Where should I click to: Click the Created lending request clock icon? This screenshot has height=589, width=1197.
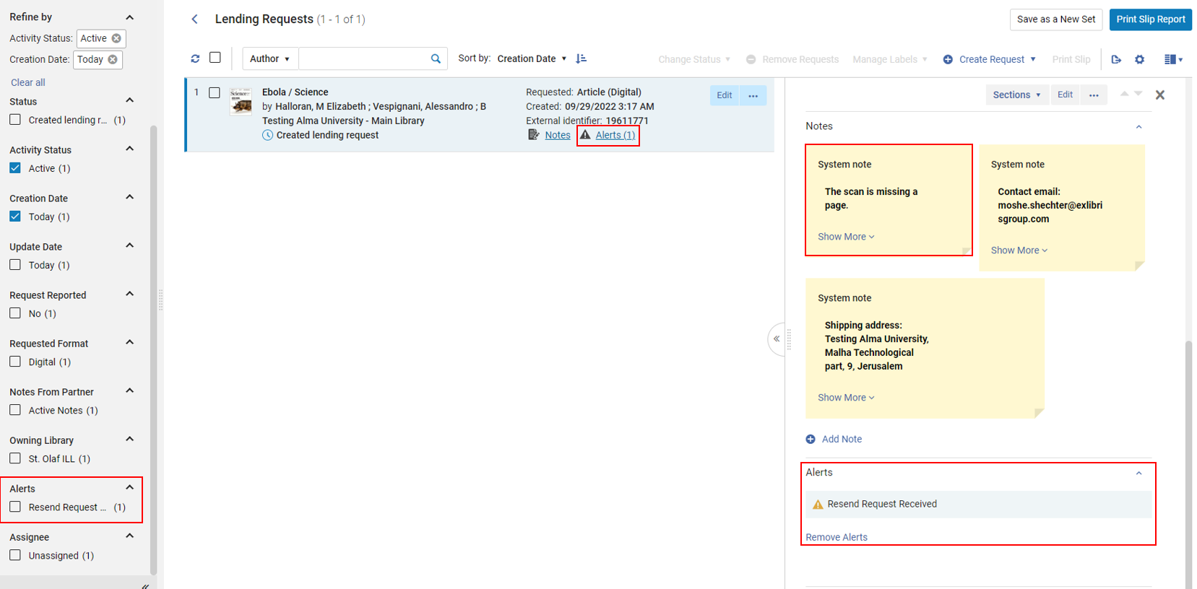pyautogui.click(x=267, y=135)
